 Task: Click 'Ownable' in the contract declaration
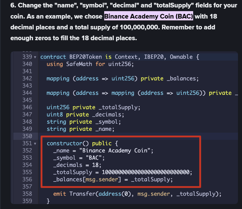tap(181, 57)
